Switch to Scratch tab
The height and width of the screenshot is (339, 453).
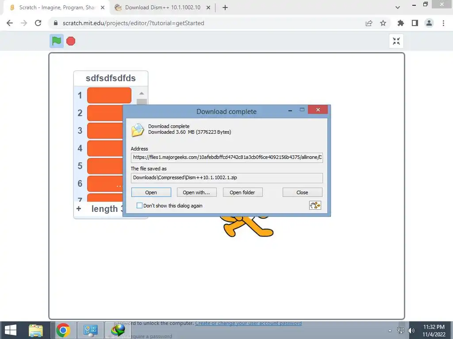pyautogui.click(x=58, y=8)
